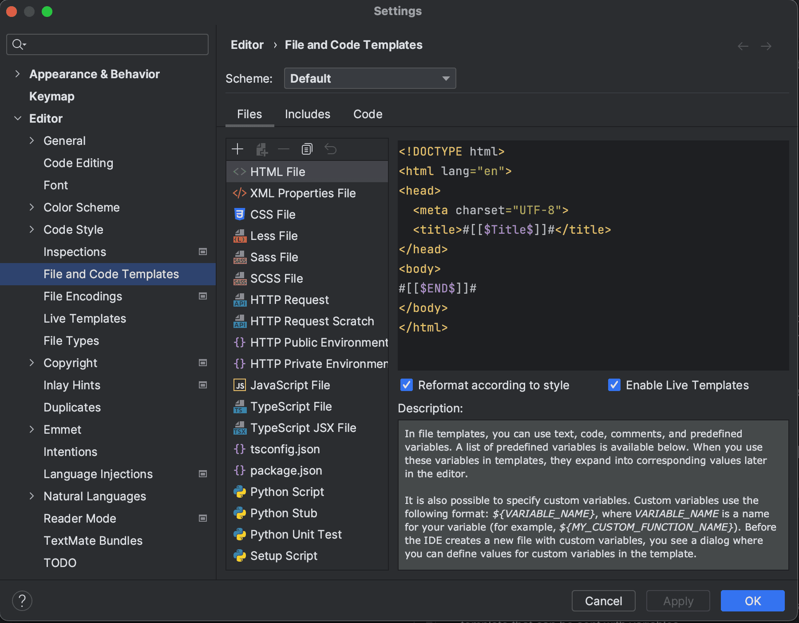Revert template changes with rollback icon
The image size is (799, 623).
331,149
